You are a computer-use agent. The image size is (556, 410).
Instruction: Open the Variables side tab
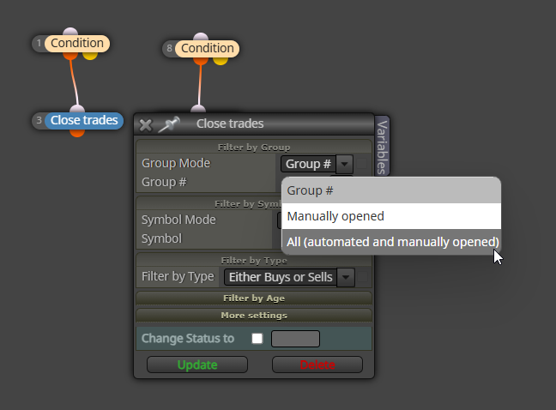383,147
